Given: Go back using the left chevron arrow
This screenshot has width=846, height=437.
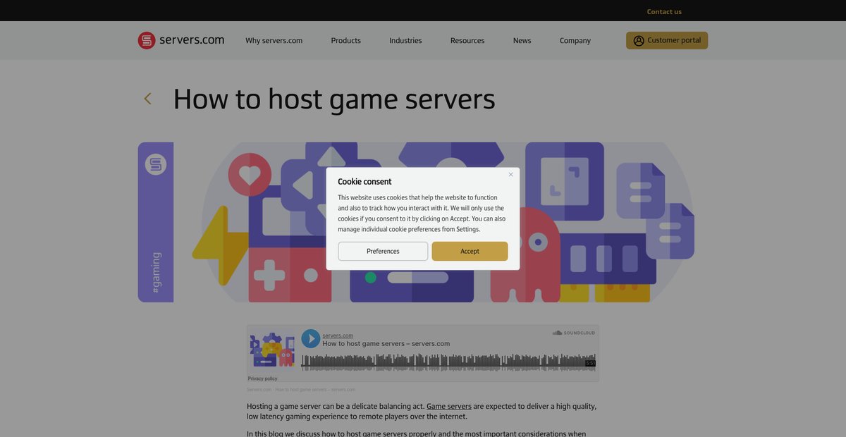Looking at the screenshot, I should coord(147,99).
